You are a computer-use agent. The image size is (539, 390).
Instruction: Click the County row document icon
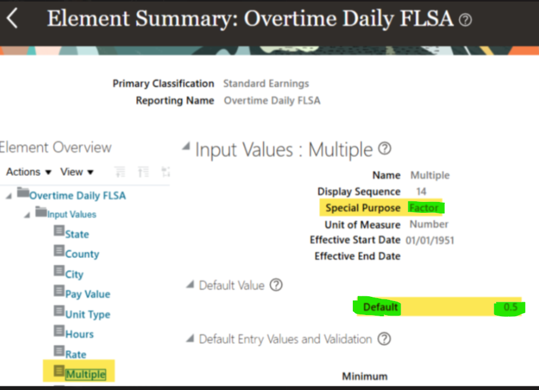(x=59, y=250)
